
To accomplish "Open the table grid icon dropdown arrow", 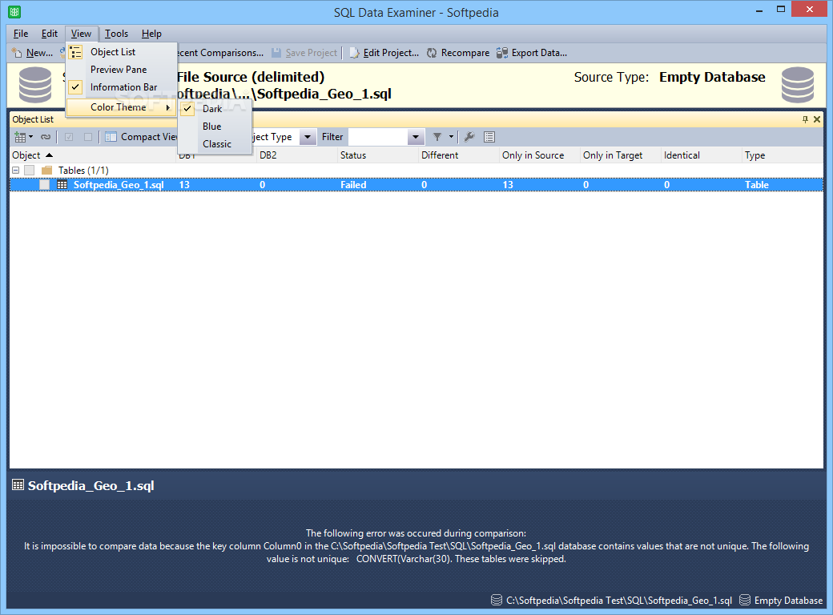I will point(30,137).
